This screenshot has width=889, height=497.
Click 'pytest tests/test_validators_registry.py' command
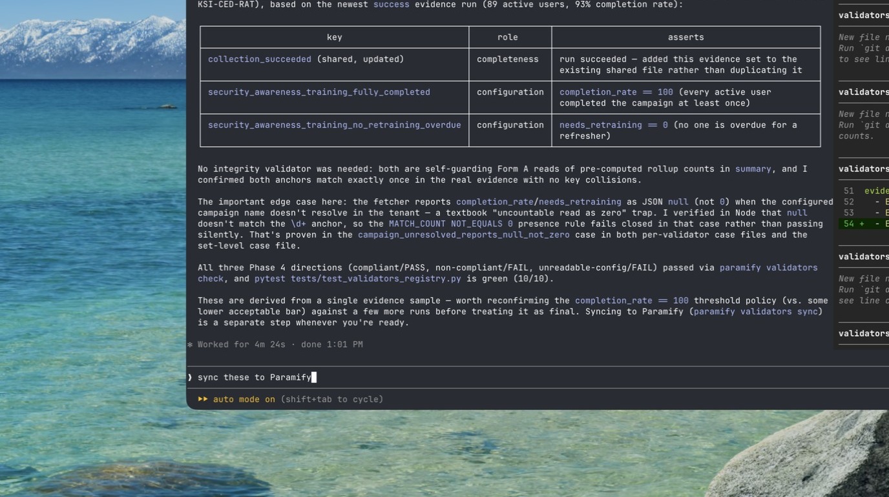358,279
